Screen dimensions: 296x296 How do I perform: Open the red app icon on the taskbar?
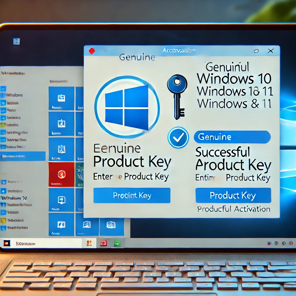[x=103, y=243]
